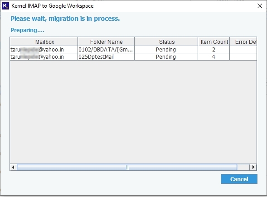
Task: Click item count value 4
Action: point(214,57)
